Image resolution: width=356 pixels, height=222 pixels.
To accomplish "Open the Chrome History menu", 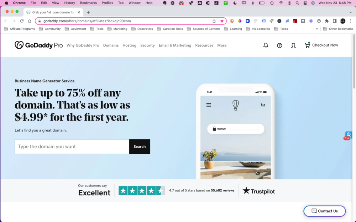I will click(69, 3).
